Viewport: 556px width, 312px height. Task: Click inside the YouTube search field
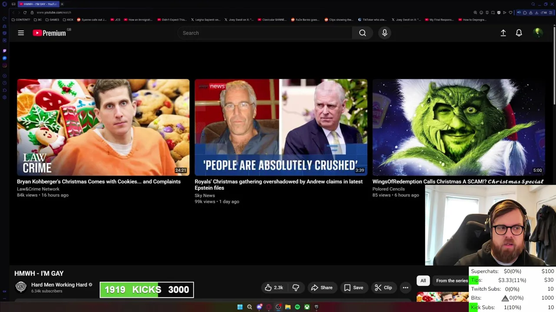(x=265, y=33)
